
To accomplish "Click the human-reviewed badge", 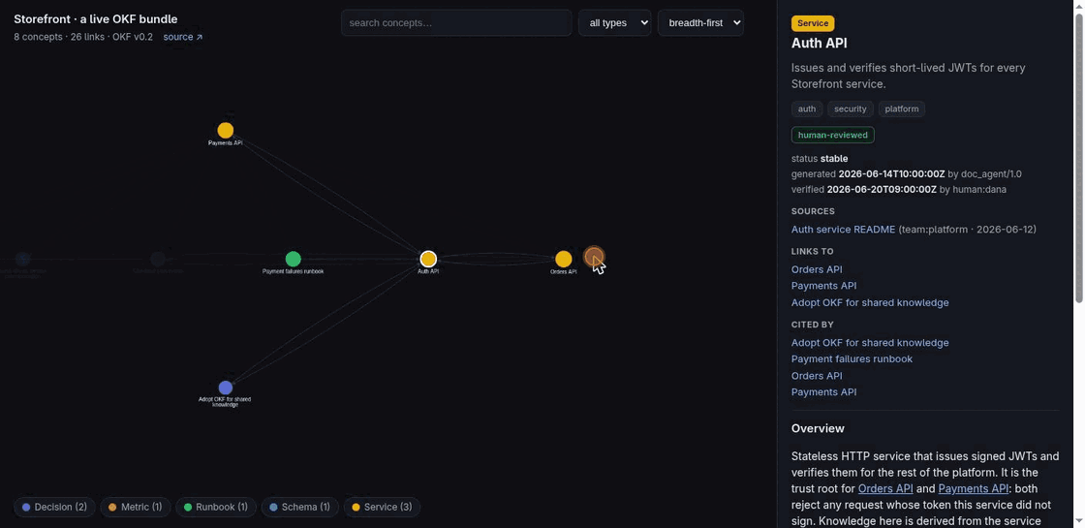I will point(832,135).
